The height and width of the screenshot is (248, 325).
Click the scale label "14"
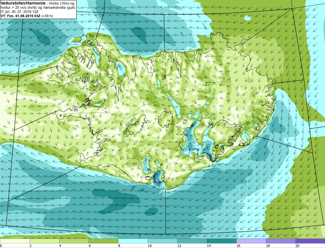pos(209,246)
